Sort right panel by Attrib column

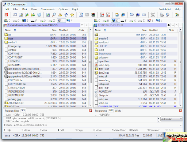click(172, 30)
